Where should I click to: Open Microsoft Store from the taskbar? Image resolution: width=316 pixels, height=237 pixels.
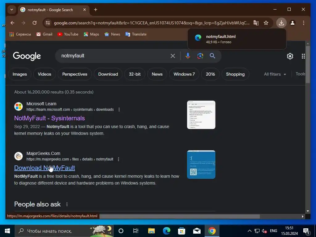[x=181, y=231]
